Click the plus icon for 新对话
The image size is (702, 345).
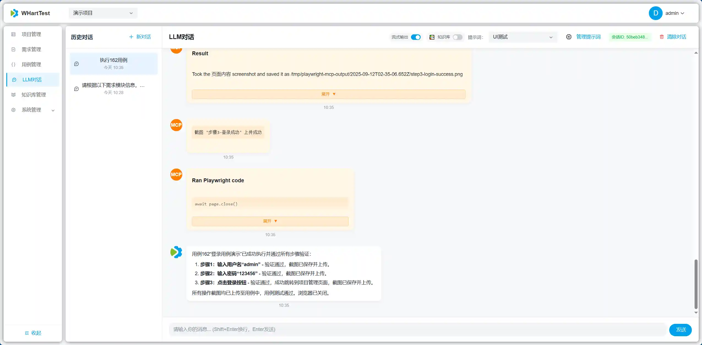coord(131,37)
